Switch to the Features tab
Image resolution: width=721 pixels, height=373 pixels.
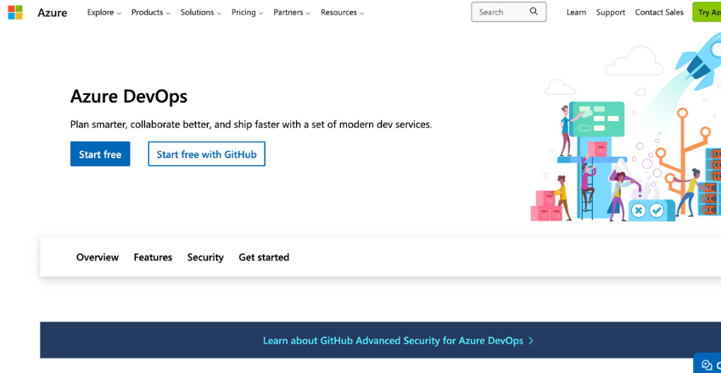coord(154,257)
